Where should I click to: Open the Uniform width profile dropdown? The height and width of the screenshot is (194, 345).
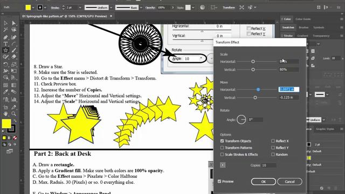(x=111, y=8)
